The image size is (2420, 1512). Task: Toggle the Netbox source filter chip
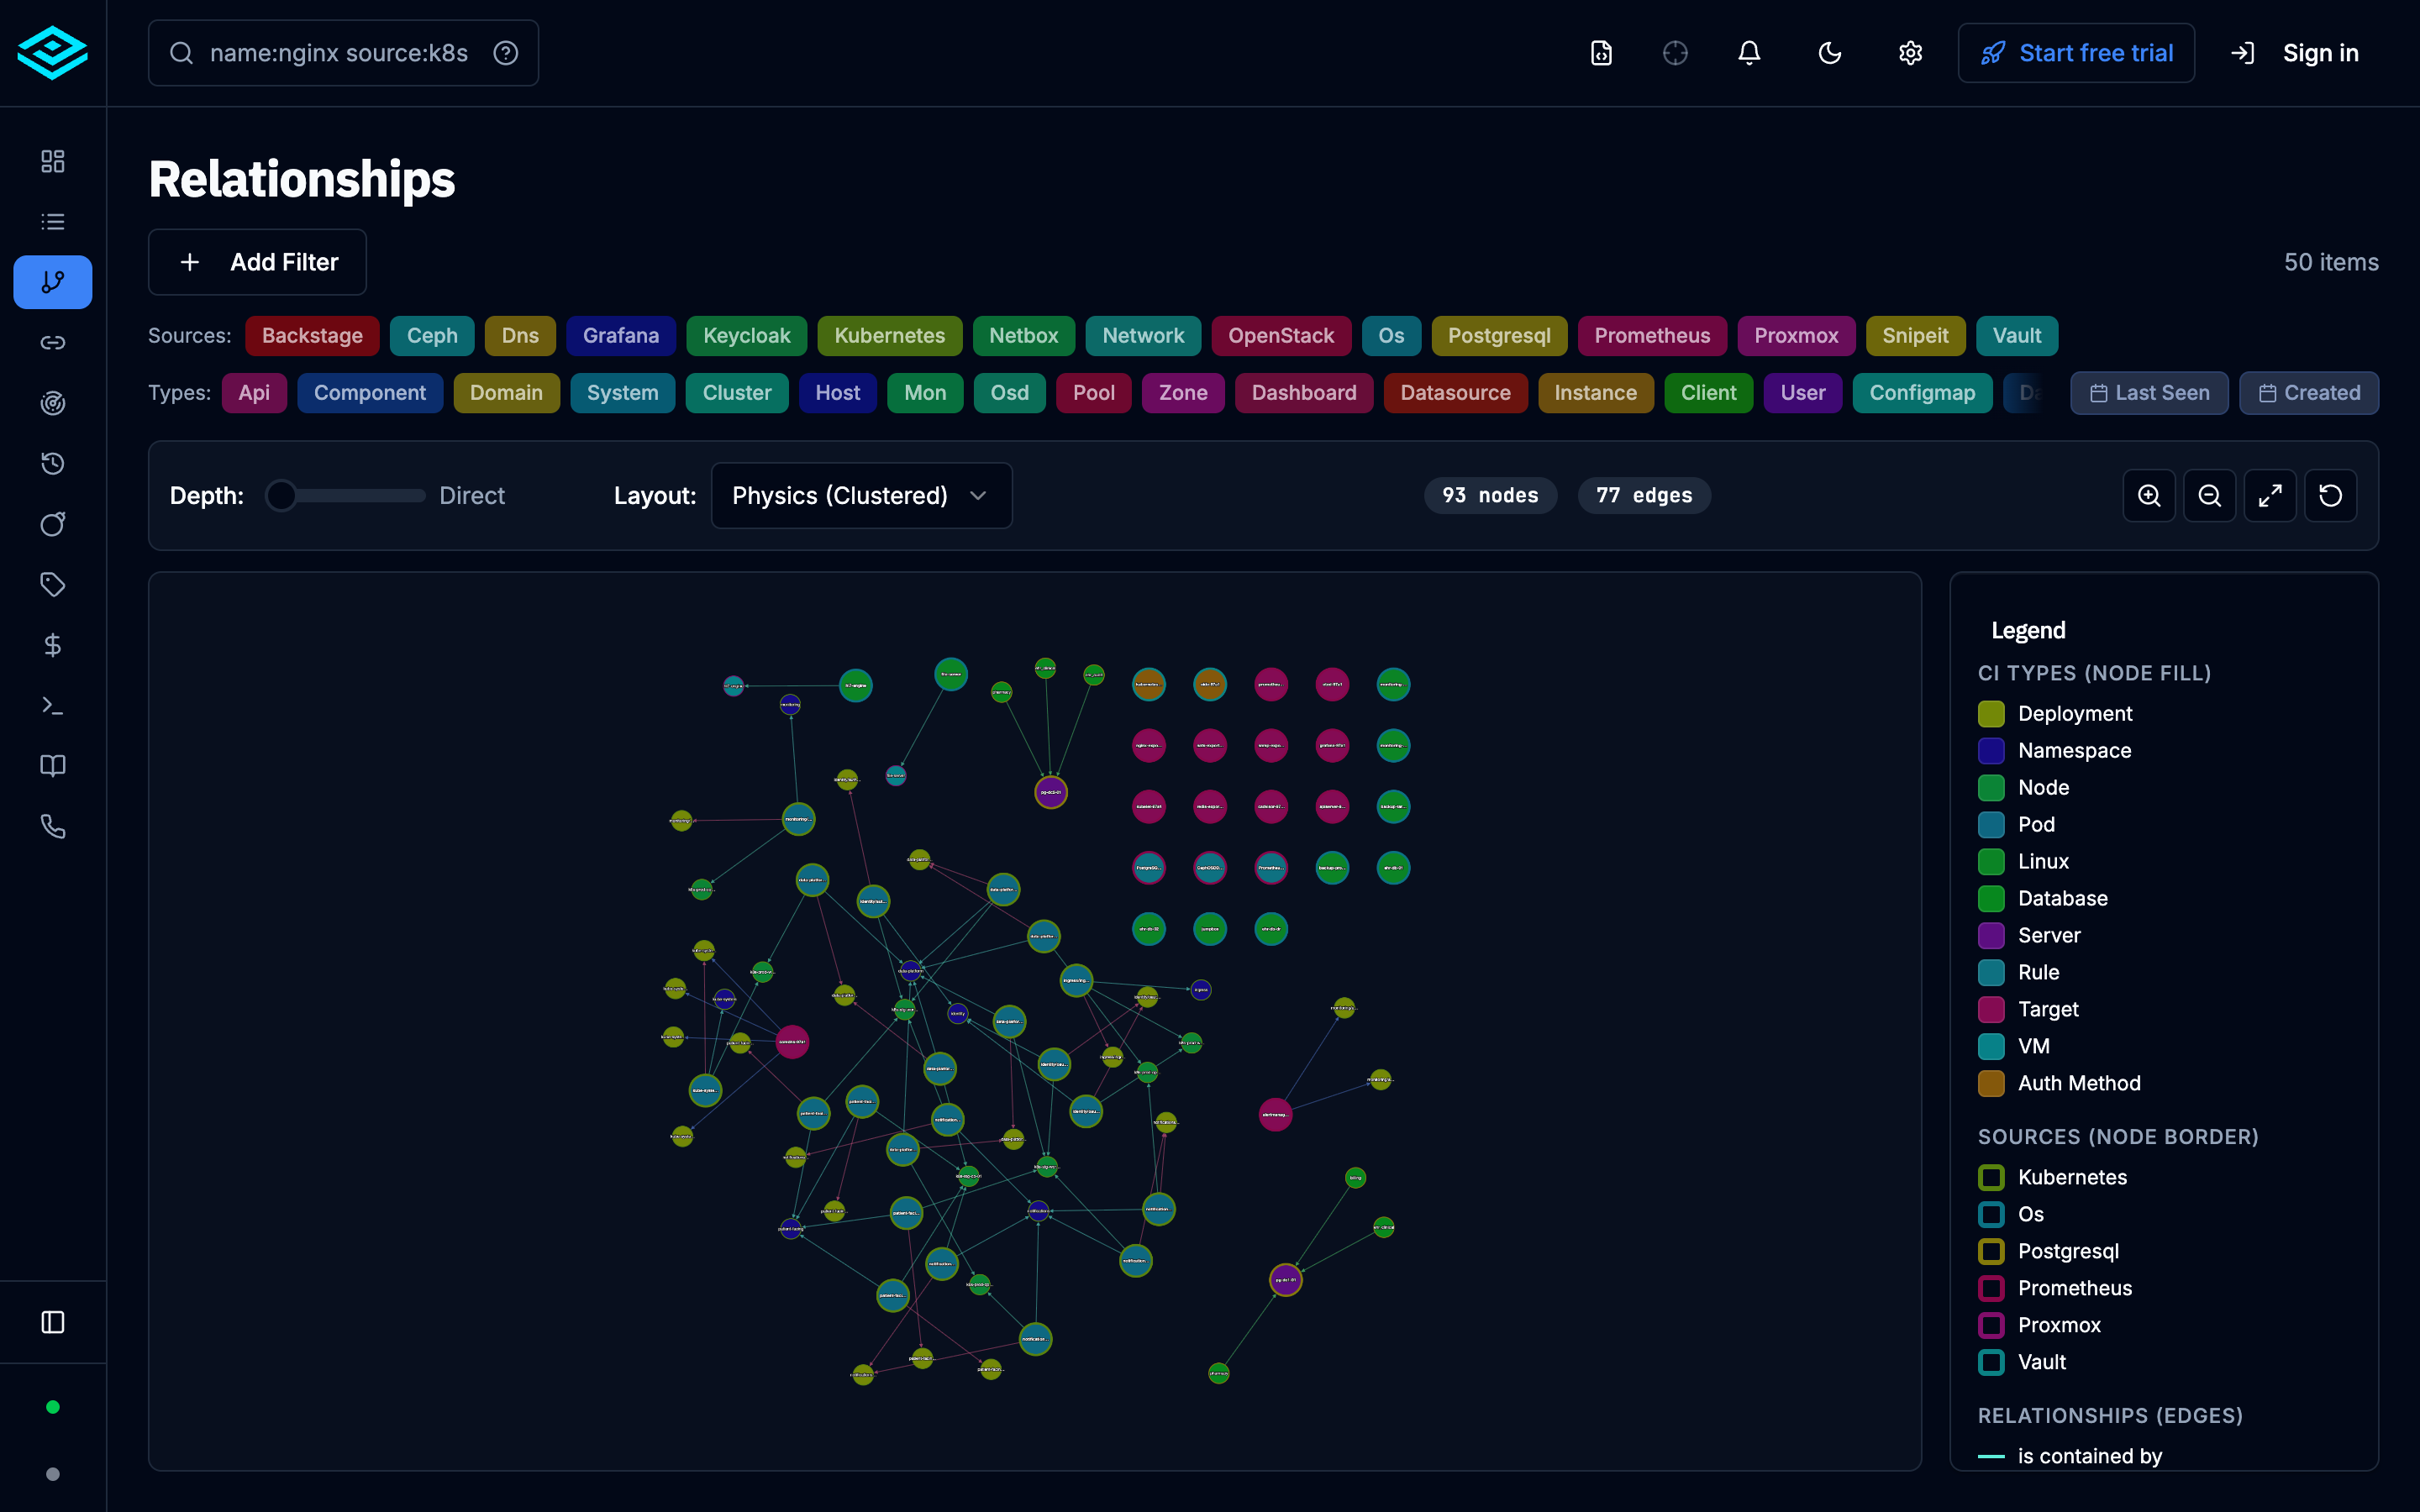click(1024, 336)
